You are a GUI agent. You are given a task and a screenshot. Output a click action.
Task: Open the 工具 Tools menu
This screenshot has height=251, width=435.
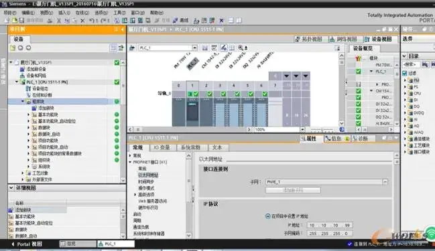[x=119, y=13]
